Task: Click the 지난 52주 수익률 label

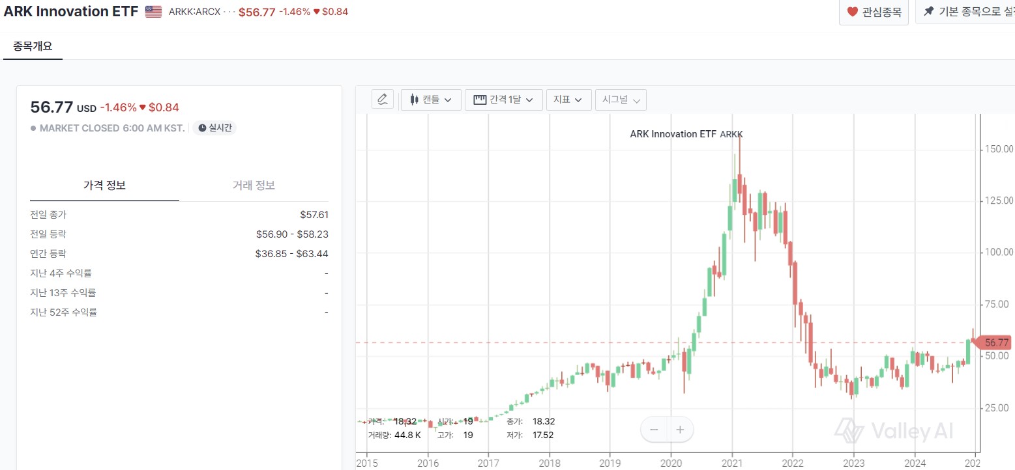Action: (63, 312)
